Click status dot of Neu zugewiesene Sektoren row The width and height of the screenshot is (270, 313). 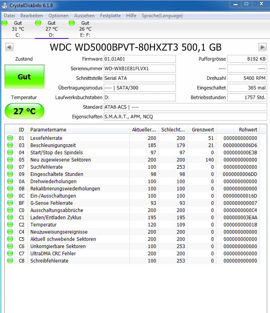coord(10,160)
